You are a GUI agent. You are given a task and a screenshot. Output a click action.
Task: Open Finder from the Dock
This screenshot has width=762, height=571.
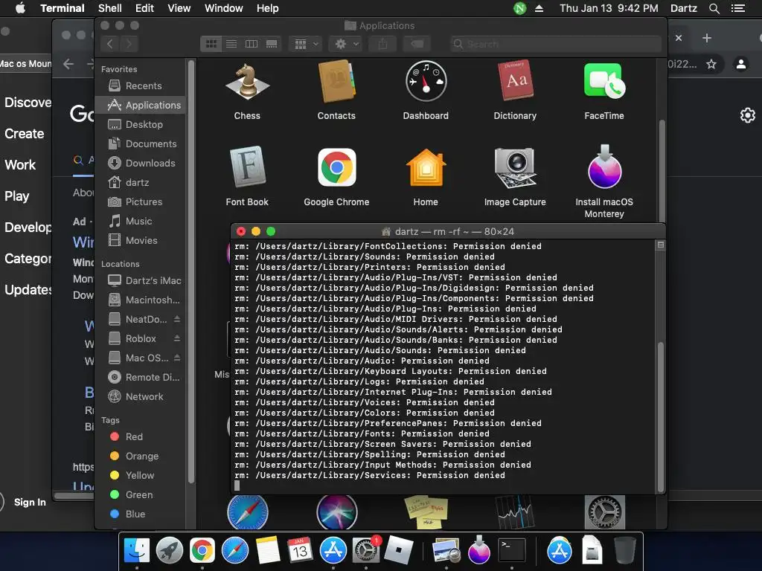tap(137, 551)
